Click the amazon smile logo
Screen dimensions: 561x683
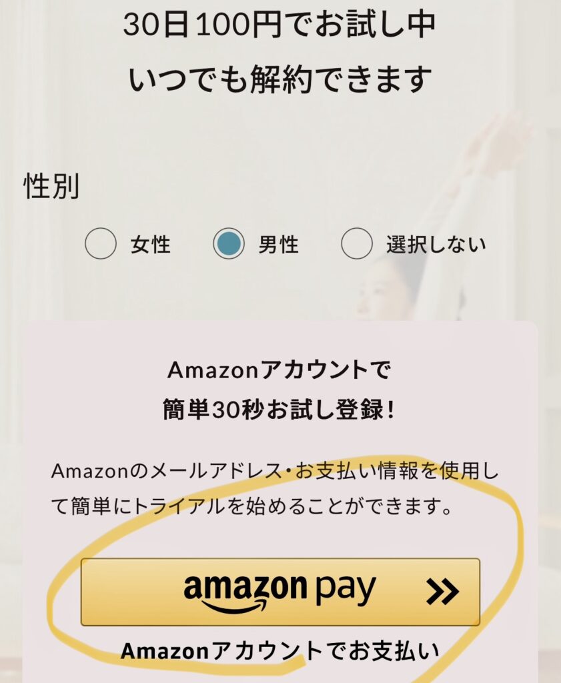[245, 593]
